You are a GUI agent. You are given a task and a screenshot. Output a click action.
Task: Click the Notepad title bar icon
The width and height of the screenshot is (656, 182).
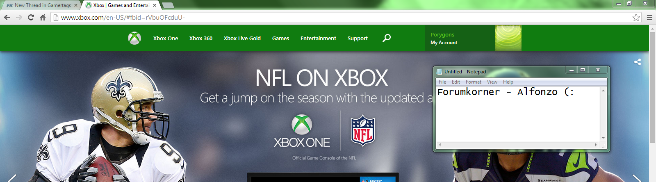(440, 72)
